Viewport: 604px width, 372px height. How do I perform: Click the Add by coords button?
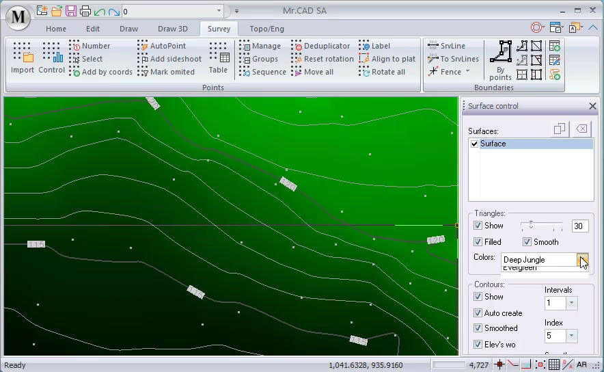point(101,72)
